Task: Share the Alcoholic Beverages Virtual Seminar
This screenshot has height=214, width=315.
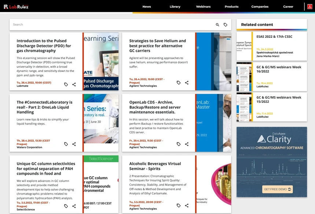Action: click(187, 206)
